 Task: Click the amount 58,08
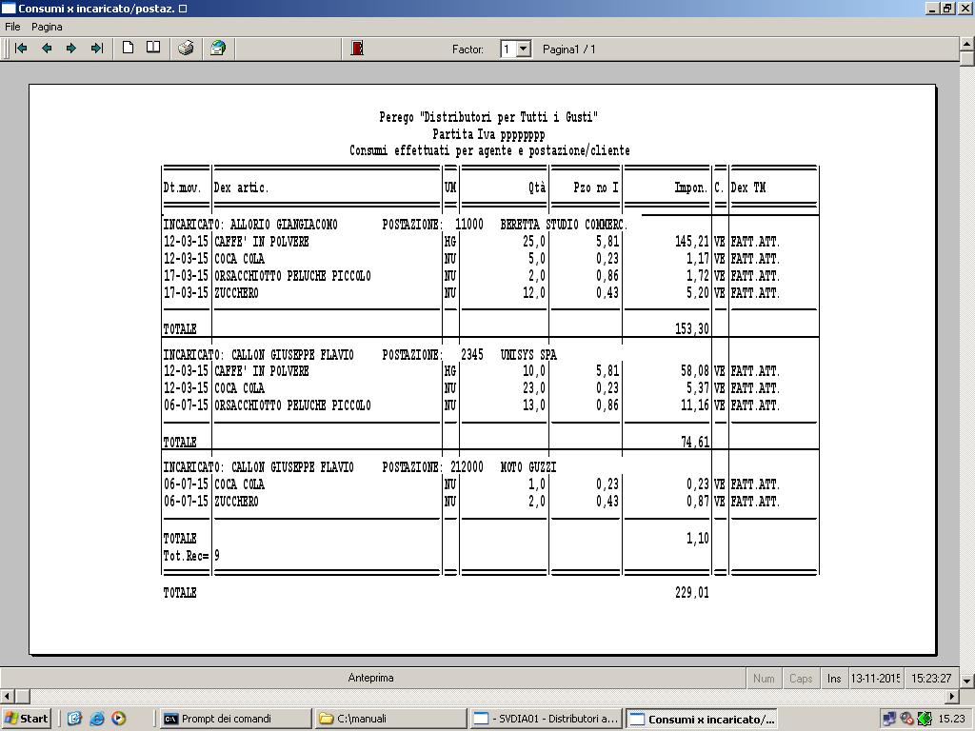(694, 371)
